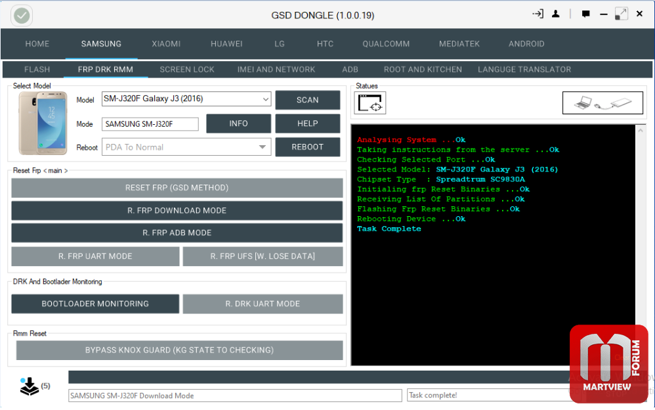Click the SCAN button

[307, 101]
